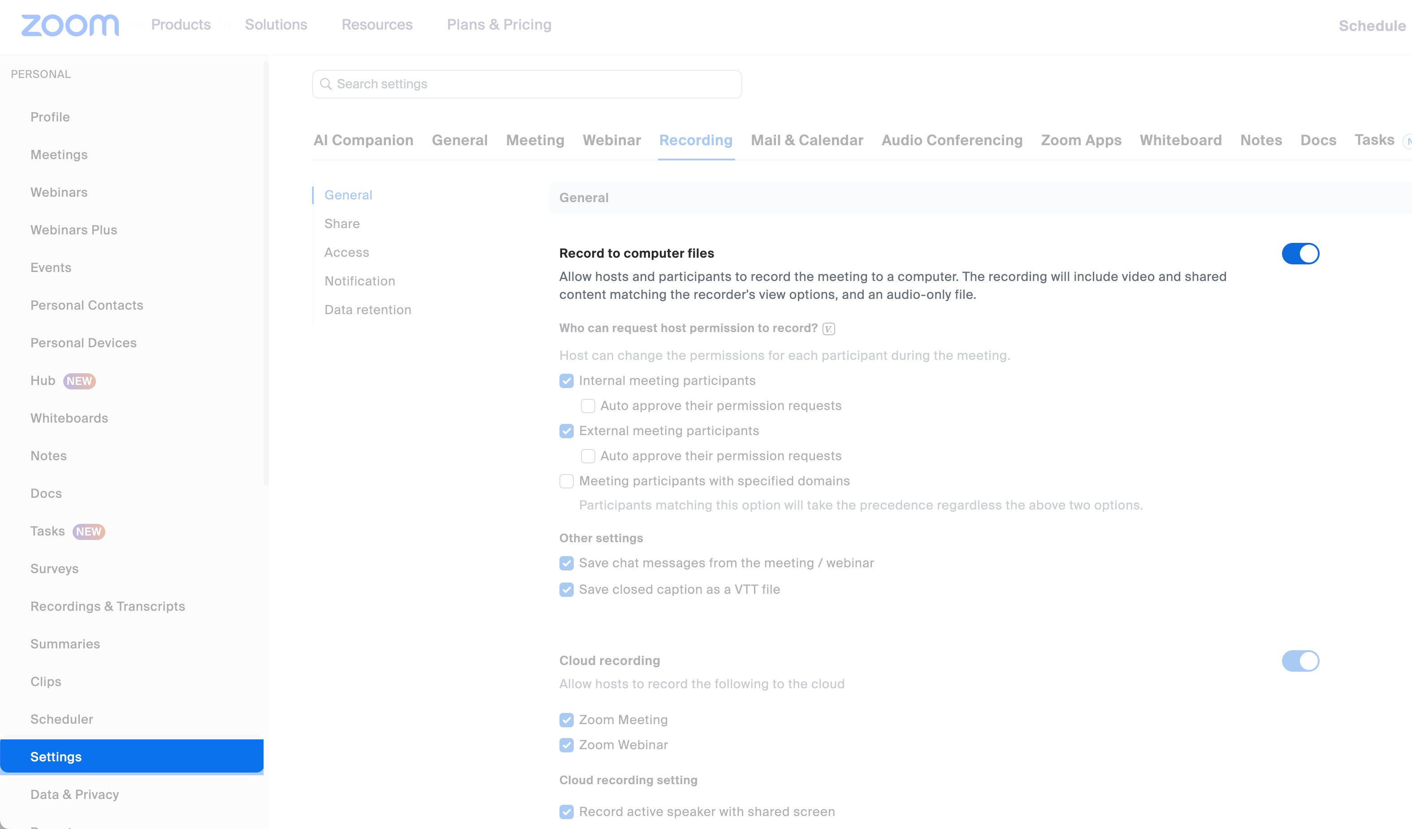Disable the Record to computer files toggle
The height and width of the screenshot is (829, 1412).
1300,253
